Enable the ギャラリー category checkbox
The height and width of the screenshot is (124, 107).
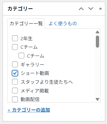point(15,64)
